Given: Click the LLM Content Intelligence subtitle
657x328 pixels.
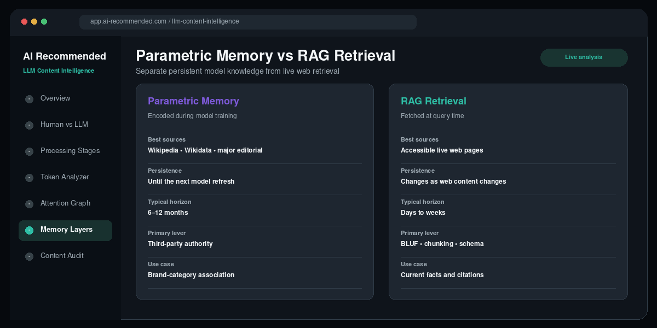Looking at the screenshot, I should click(59, 71).
